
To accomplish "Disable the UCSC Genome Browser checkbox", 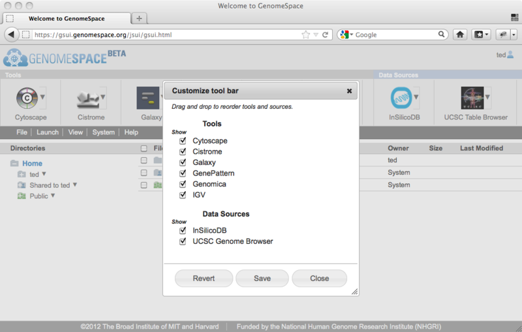I will pos(183,241).
